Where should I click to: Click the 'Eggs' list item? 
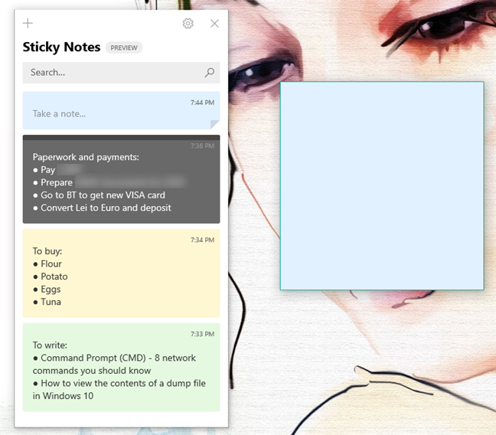click(51, 289)
